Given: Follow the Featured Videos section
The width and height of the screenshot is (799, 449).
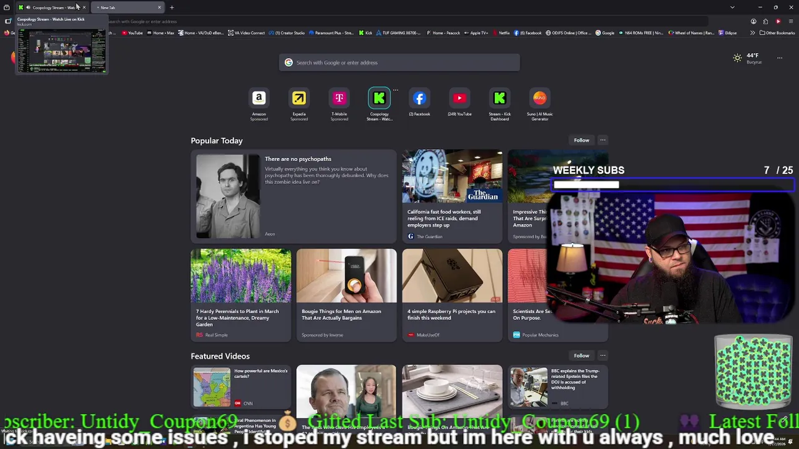Looking at the screenshot, I should [581, 355].
